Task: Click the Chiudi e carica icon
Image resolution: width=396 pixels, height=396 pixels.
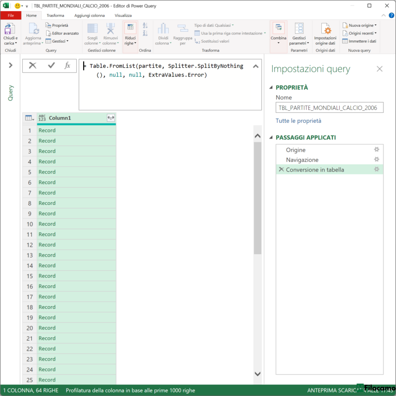Action: pyautogui.click(x=10, y=29)
